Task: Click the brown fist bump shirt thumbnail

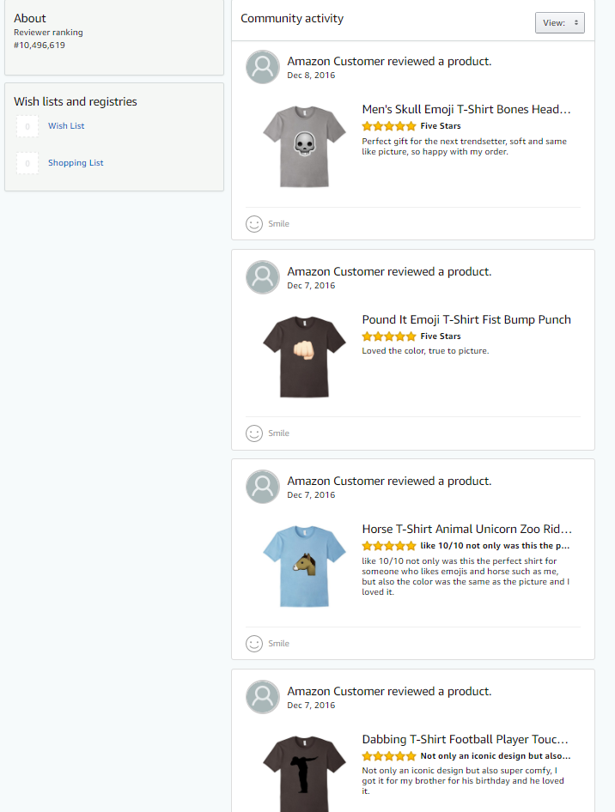Action: point(304,357)
